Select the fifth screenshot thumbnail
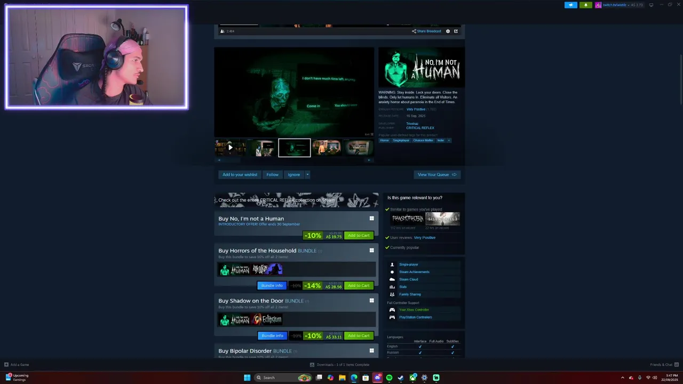Image resolution: width=683 pixels, height=384 pixels. [x=358, y=148]
